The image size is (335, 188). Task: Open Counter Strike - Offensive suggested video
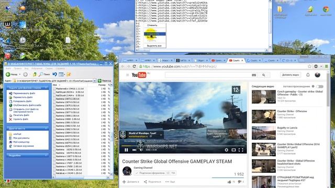[x=292, y=111]
